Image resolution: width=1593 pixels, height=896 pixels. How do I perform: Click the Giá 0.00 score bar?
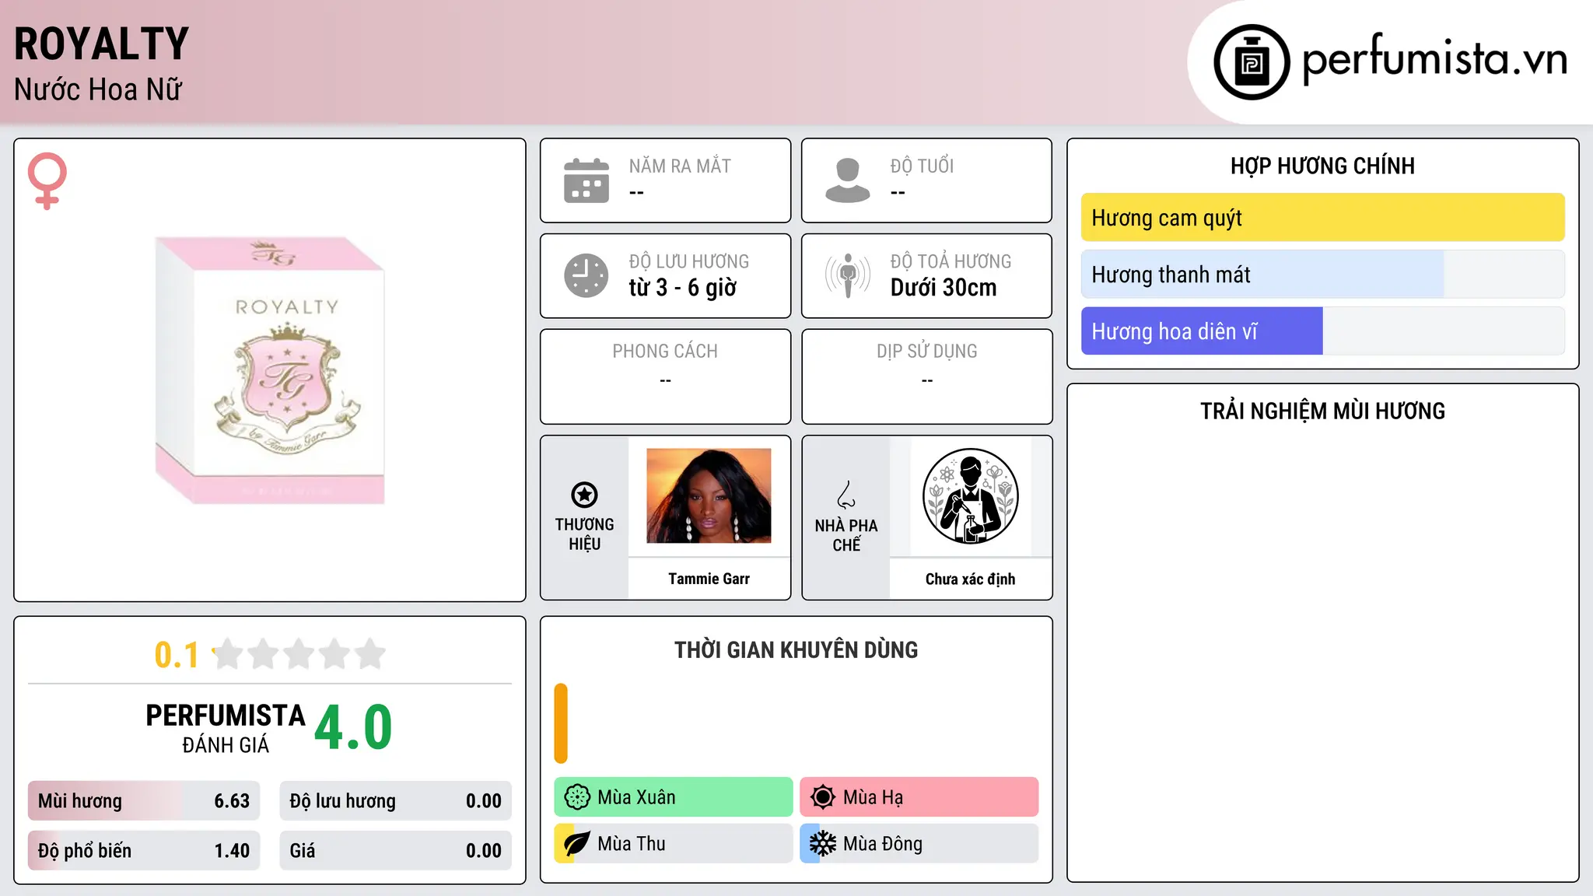(395, 851)
